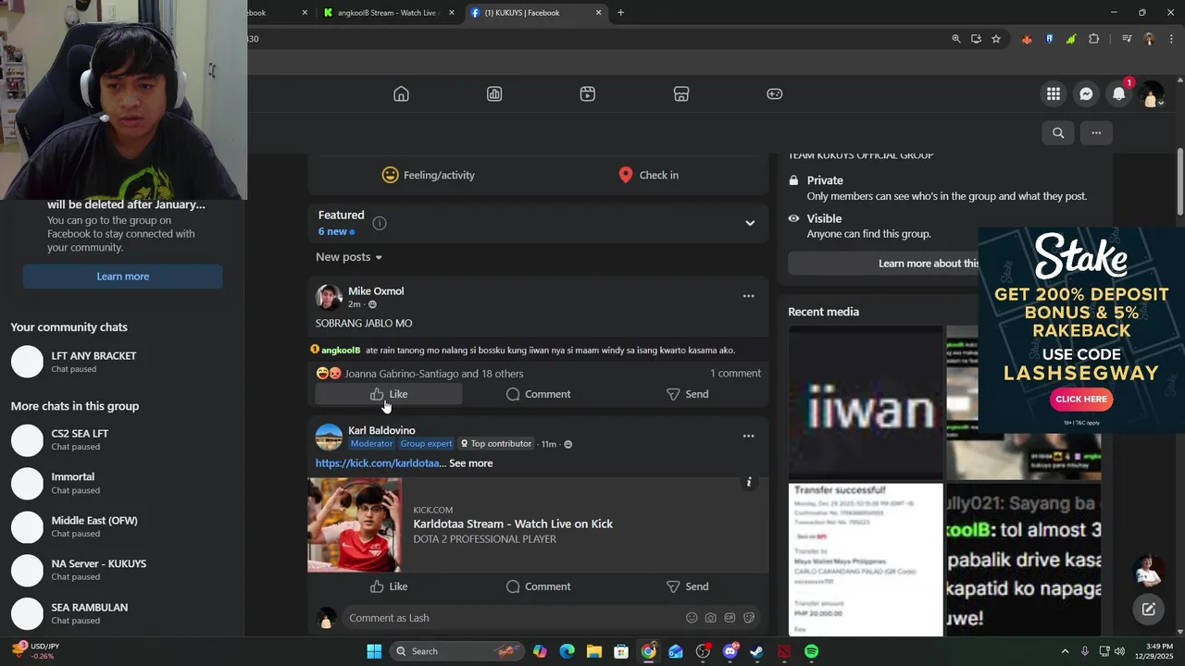Open New posts sorting dropdown
This screenshot has height=666, width=1185.
(x=349, y=257)
